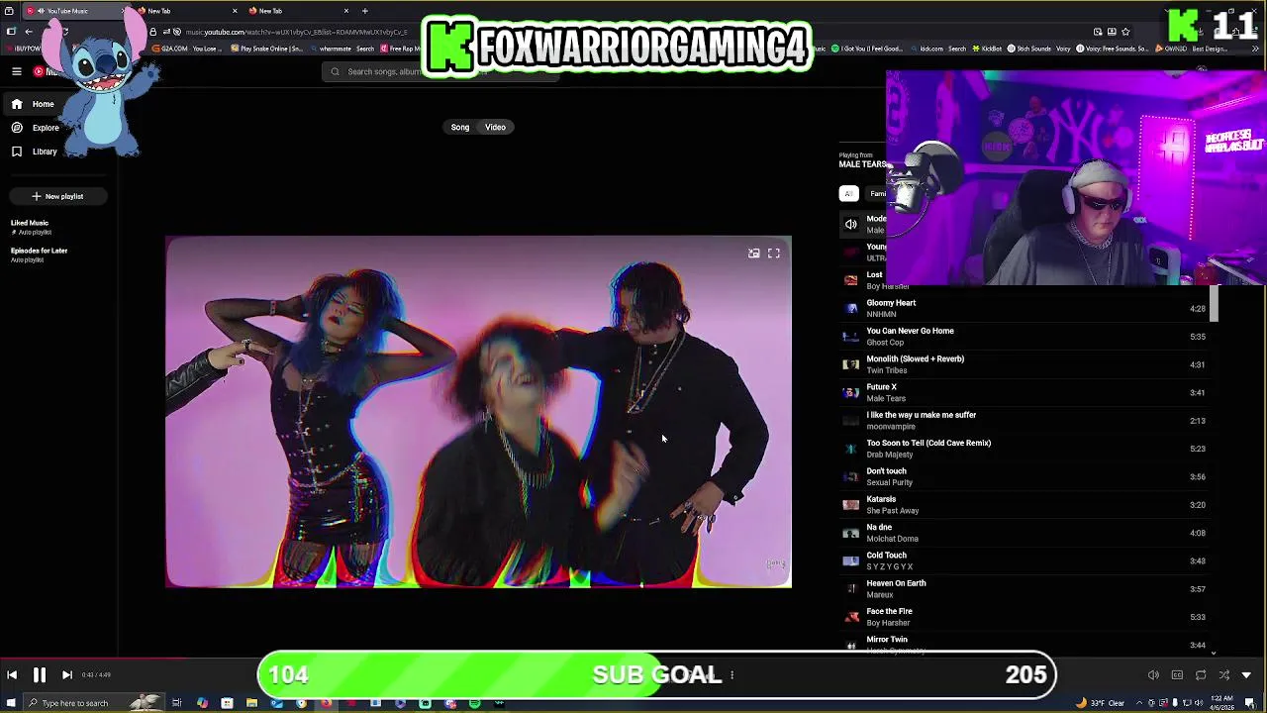Image resolution: width=1267 pixels, height=713 pixels.
Task: Click the song progress bar
Action: 633,657
